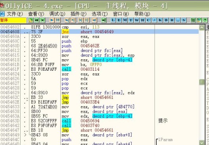Select the jnz short 00454649 row
209x145 pixels.
[99, 32]
